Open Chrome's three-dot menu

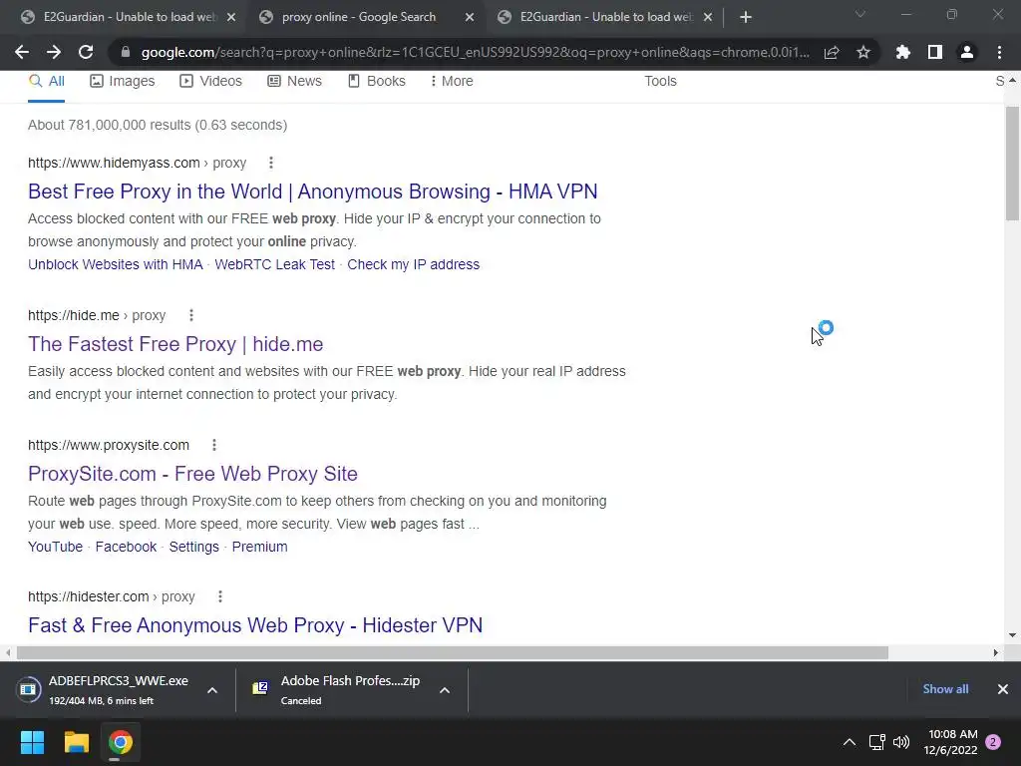tap(999, 52)
